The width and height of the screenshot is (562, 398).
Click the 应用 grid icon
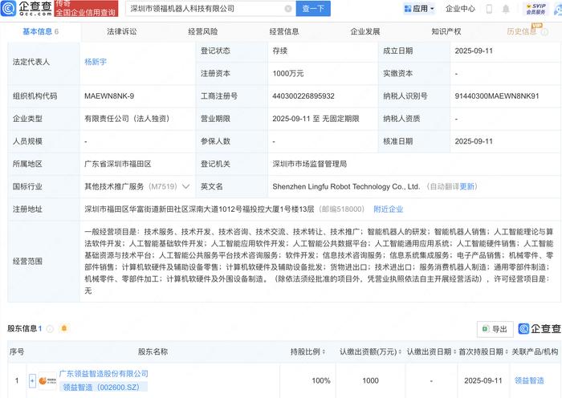pos(405,9)
